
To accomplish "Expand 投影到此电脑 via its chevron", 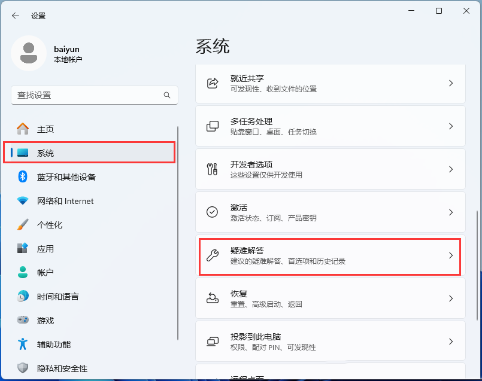I will tap(451, 342).
